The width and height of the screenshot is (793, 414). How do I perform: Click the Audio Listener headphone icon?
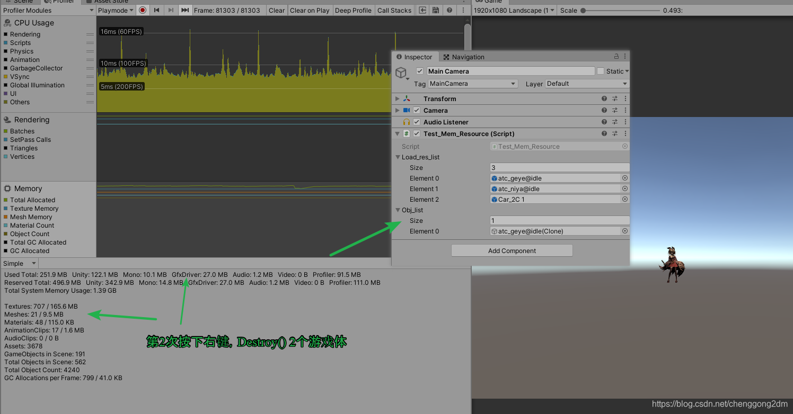tap(408, 122)
